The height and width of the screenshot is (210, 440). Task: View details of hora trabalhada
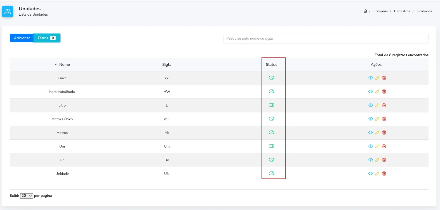(x=371, y=92)
